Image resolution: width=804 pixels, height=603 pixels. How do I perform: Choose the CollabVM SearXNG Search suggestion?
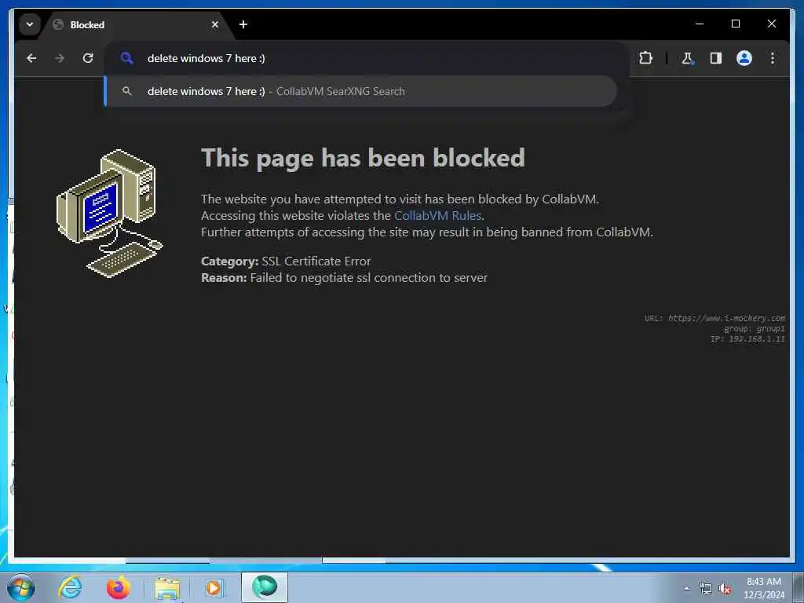pyautogui.click(x=360, y=91)
